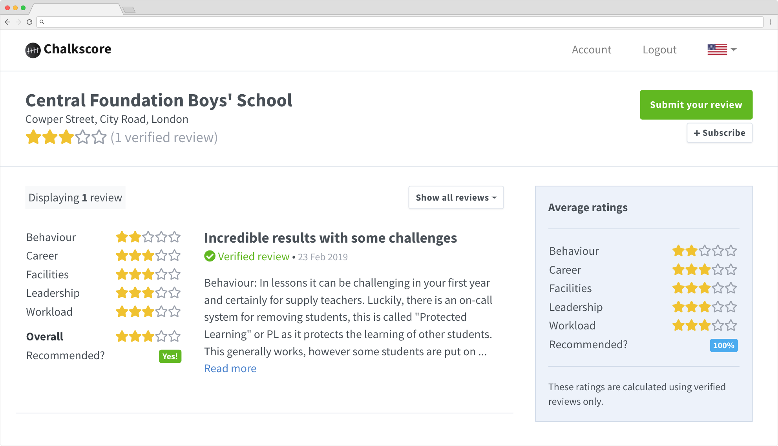Screen dimensions: 778x446
Task: Click the (1 verified review) text
Action: tap(164, 138)
